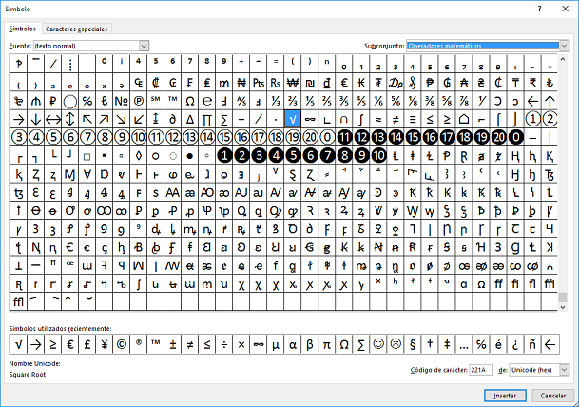Pick the highlighted square root in grid
This screenshot has height=407, width=579.
coord(293,119)
